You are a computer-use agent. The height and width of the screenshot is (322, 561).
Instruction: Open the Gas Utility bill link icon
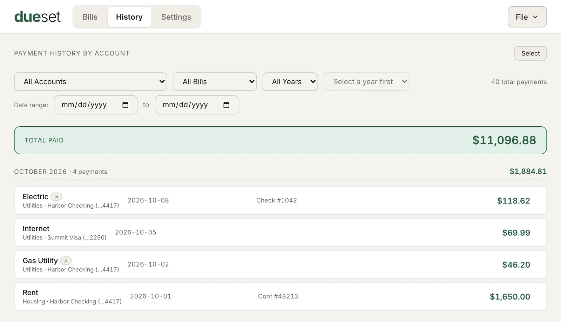pyautogui.click(x=66, y=261)
